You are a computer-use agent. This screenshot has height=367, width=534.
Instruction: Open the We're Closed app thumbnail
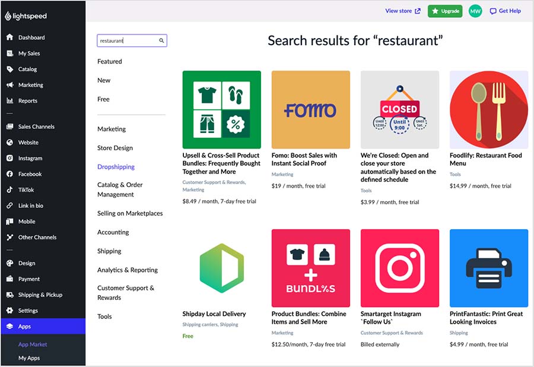(x=400, y=110)
